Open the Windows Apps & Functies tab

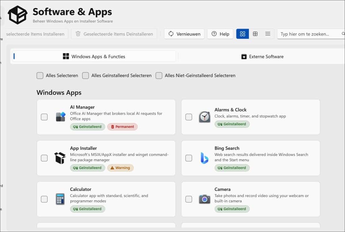click(94, 56)
